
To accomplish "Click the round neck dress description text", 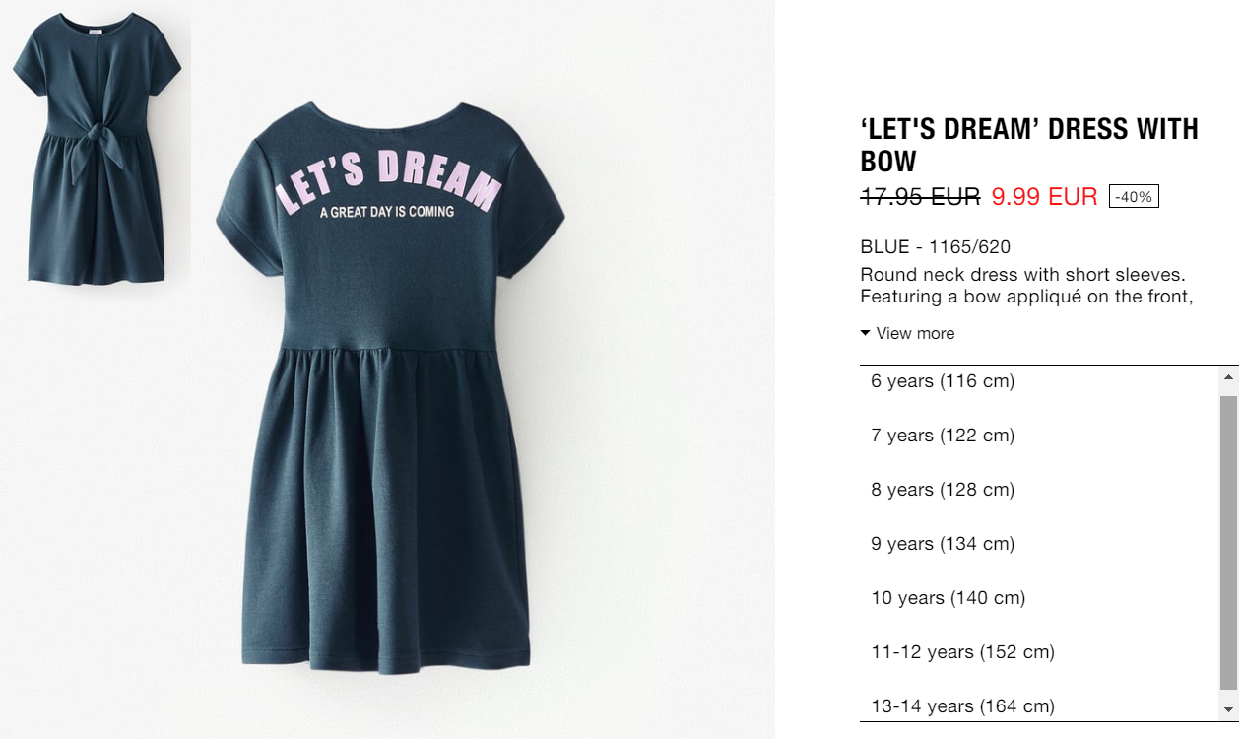I will [x=1026, y=285].
